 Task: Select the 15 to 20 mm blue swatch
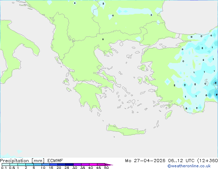coord(53,165)
